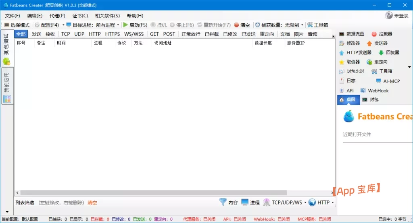Screen dimensions: 413x223
Task: Open 配置(F4) settings
Action: pyautogui.click(x=47, y=25)
